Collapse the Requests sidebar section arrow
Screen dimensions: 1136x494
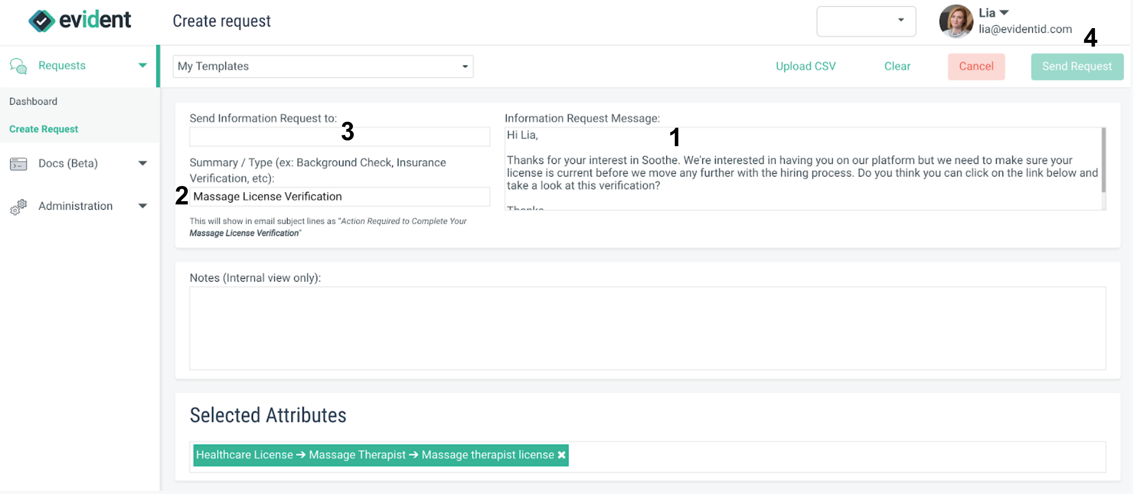(x=142, y=65)
